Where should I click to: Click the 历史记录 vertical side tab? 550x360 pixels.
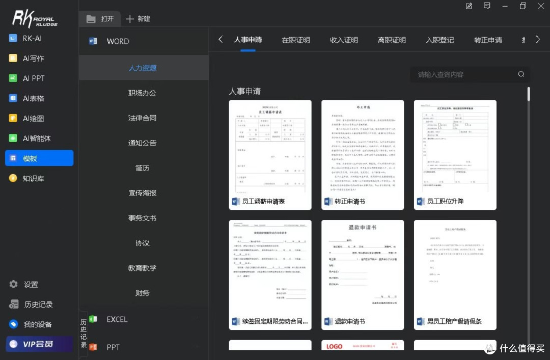coord(84,333)
